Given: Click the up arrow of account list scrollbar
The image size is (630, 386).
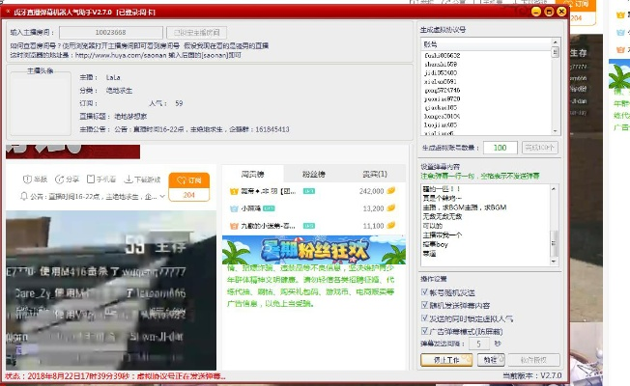Looking at the screenshot, I should 556,42.
